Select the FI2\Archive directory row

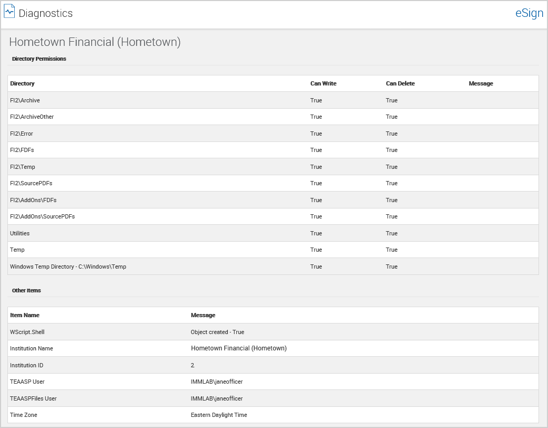point(273,100)
